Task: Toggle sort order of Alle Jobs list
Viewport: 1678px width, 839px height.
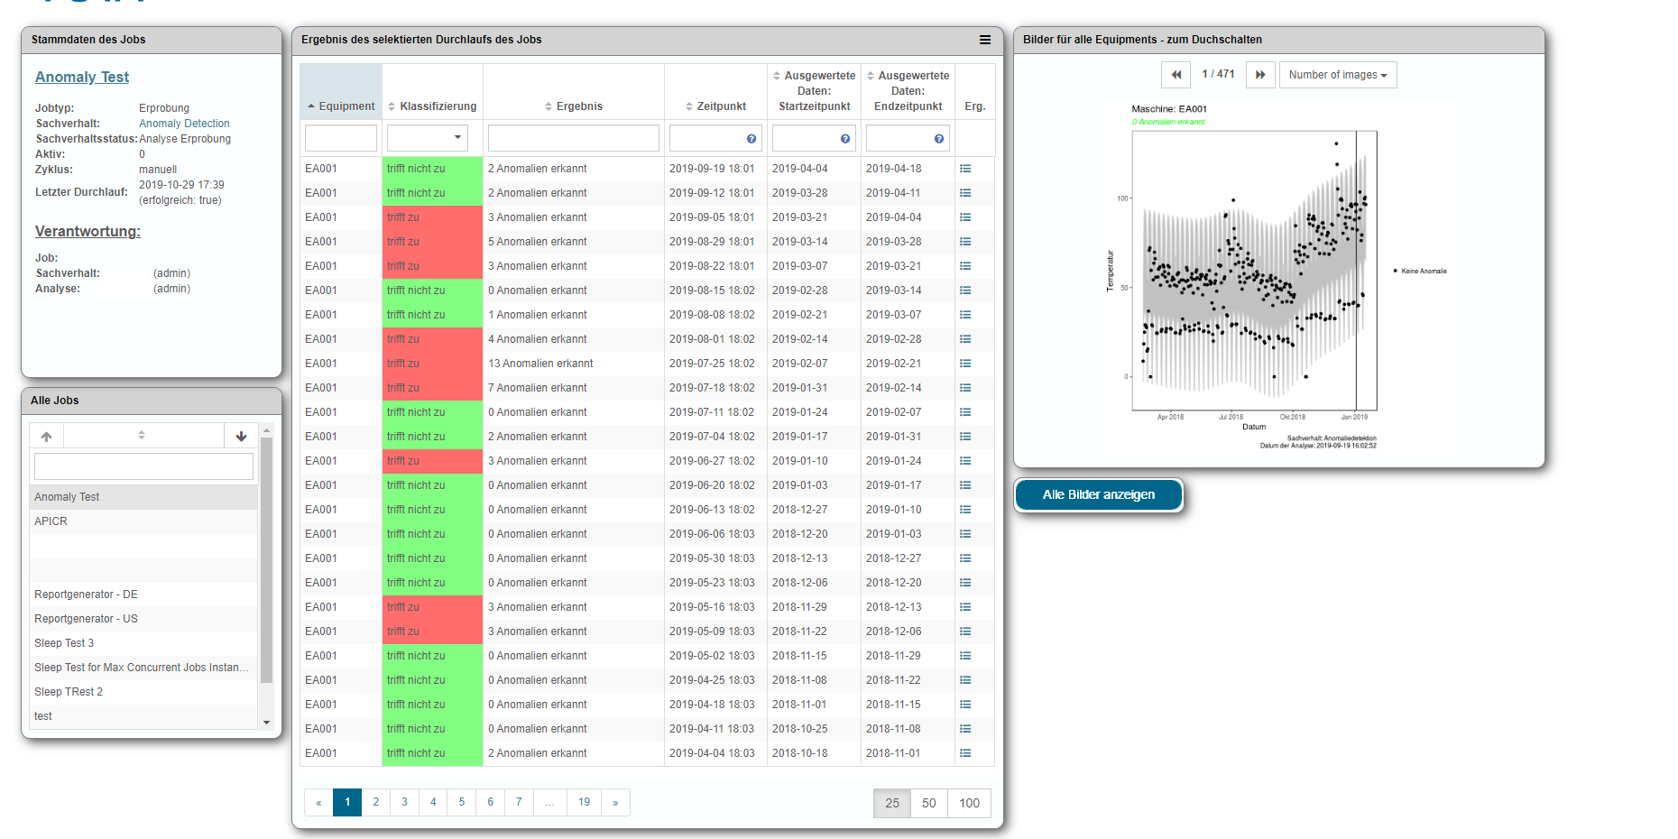Action: 142,435
